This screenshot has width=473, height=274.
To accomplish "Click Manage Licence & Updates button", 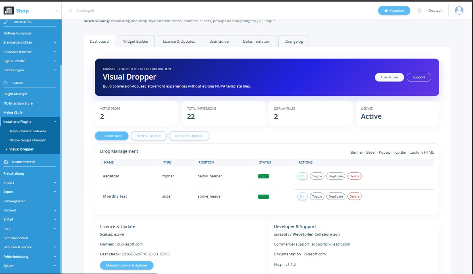I will pos(127,265).
